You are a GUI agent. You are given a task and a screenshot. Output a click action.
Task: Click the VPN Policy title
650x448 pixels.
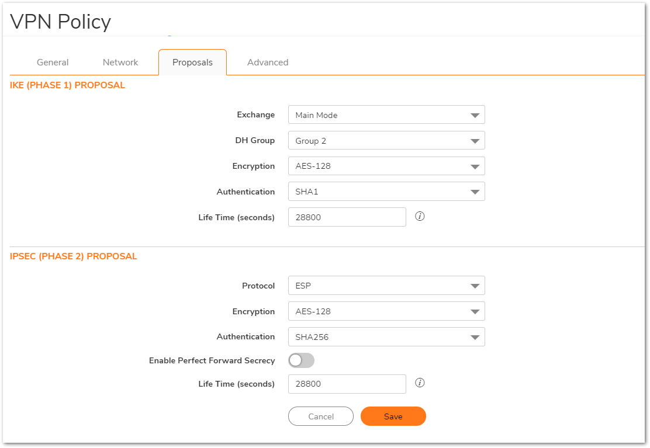(x=61, y=22)
